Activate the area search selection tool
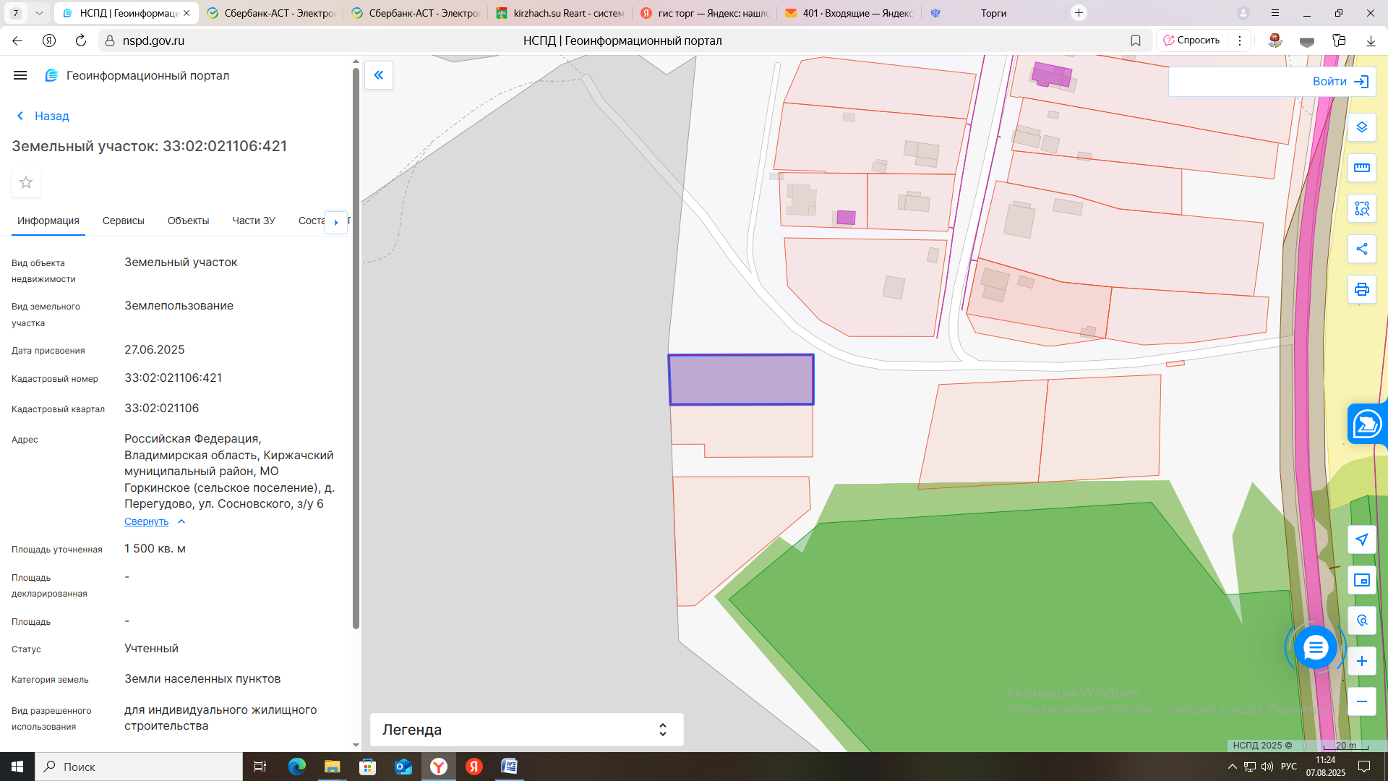 pos(1361,208)
